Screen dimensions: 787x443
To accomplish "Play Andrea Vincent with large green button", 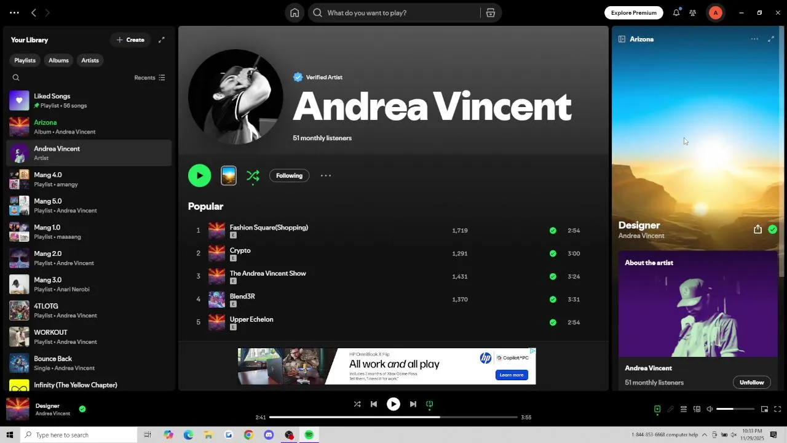I will (199, 175).
